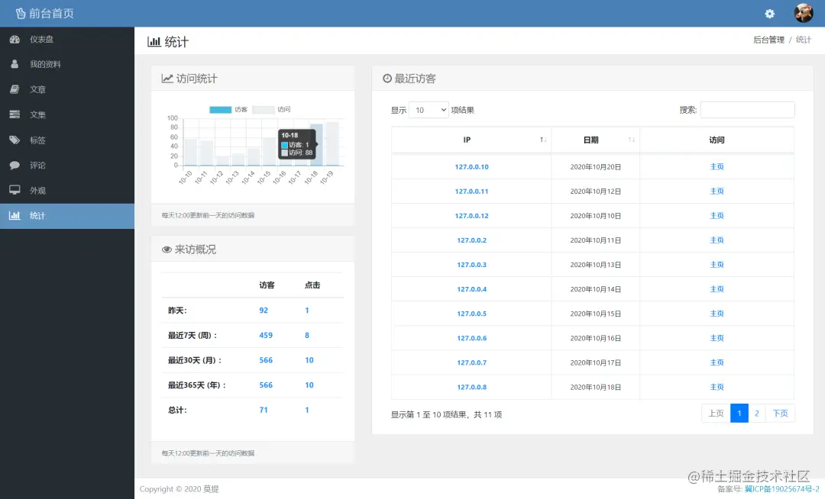The image size is (825, 499).
Task: Click the comment bubble icon beside 评论
Action: pos(15,166)
